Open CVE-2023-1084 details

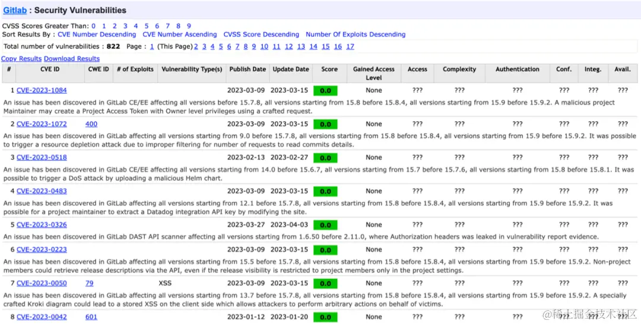coord(42,90)
